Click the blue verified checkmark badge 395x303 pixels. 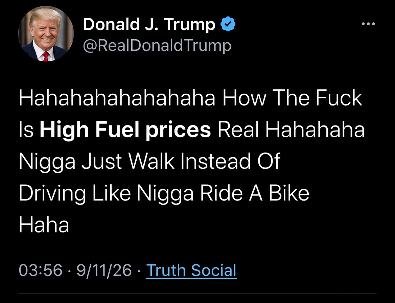[x=228, y=24]
